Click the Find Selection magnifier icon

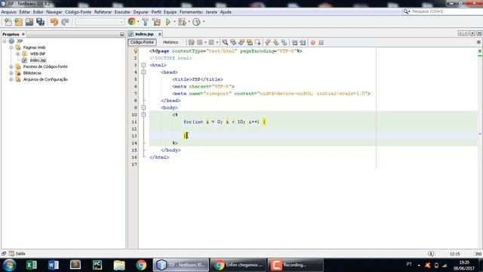225,42
